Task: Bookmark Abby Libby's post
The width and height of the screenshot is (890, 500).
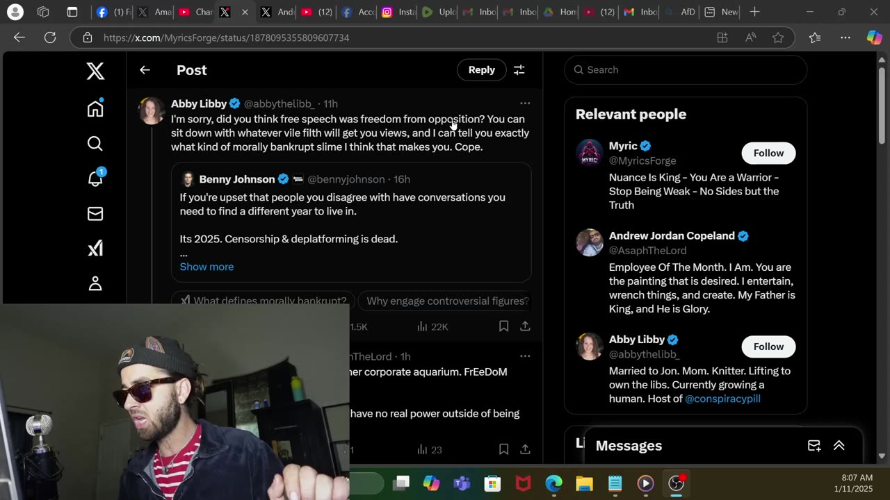Action: point(503,326)
